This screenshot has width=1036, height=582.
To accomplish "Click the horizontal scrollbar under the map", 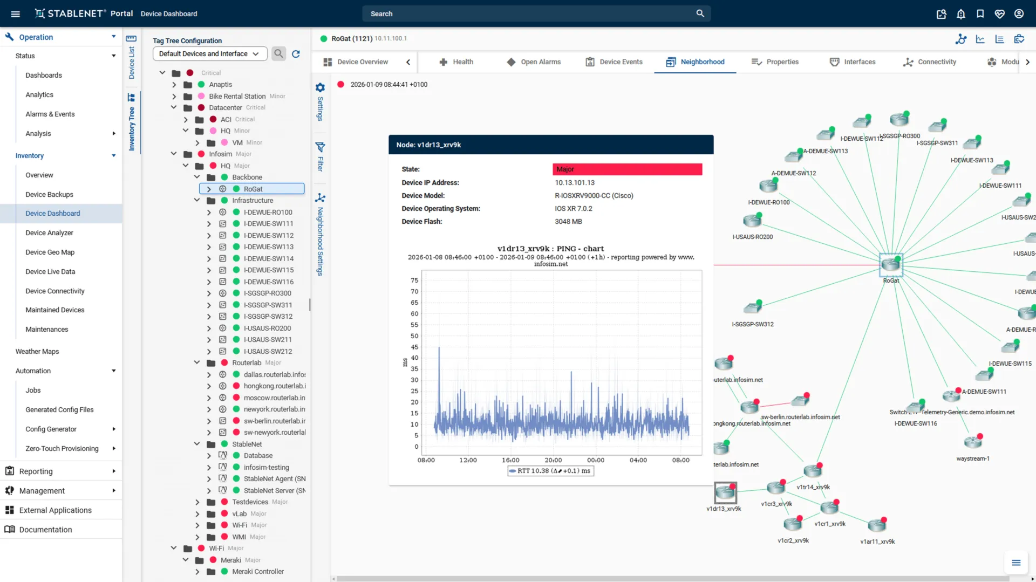I will click(672, 579).
